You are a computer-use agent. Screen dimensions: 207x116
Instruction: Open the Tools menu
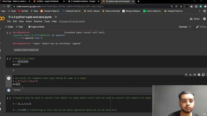pos(47,21)
